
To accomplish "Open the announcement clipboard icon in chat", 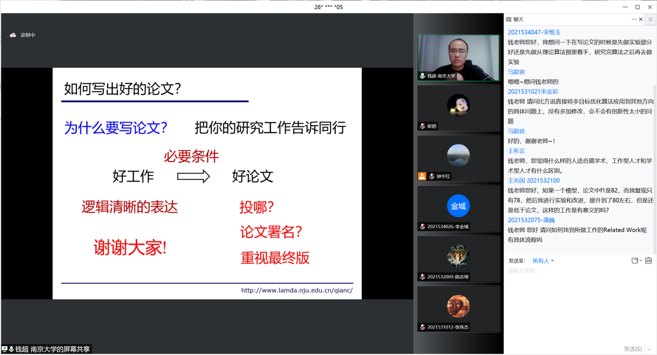I will (x=648, y=261).
